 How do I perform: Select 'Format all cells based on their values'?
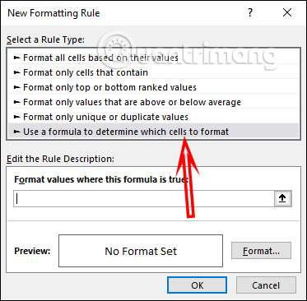(154, 57)
